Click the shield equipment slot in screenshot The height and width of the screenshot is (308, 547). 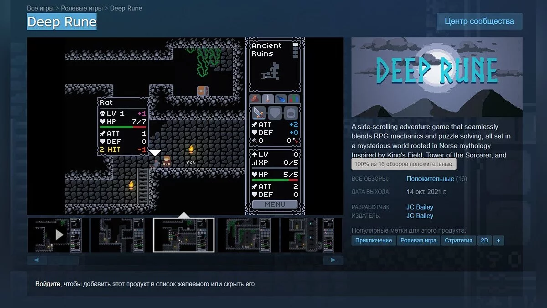pyautogui.click(x=275, y=112)
